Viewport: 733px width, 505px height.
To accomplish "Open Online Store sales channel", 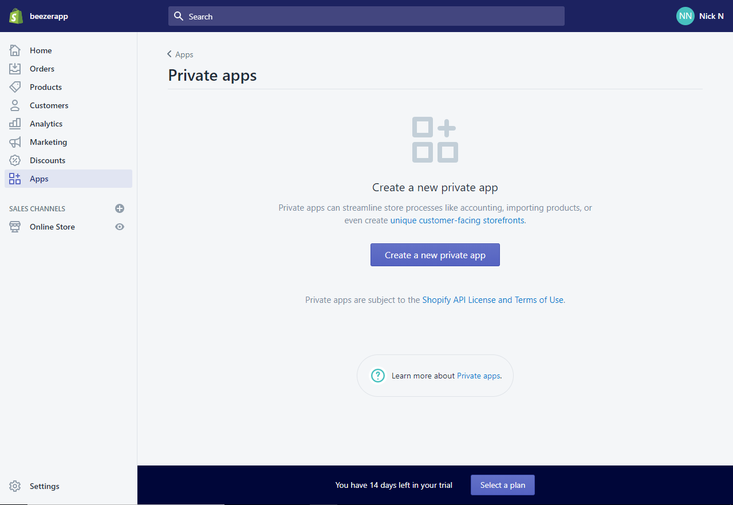I will tap(52, 227).
